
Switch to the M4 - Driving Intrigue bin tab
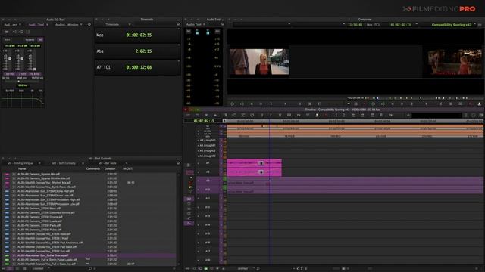(20, 163)
